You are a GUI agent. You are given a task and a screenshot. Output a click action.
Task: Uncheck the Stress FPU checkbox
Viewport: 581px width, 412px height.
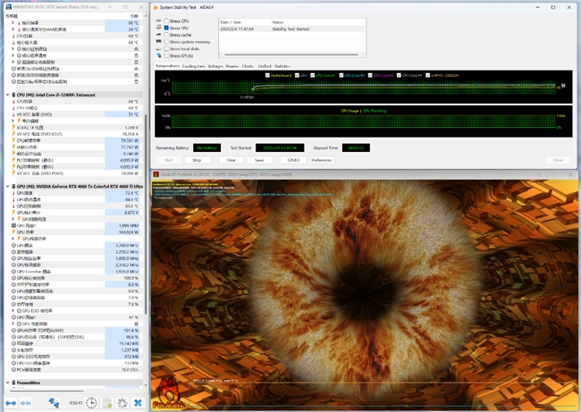pos(166,28)
